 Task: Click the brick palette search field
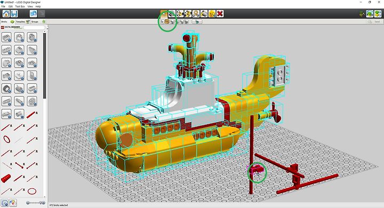click(x=34, y=27)
